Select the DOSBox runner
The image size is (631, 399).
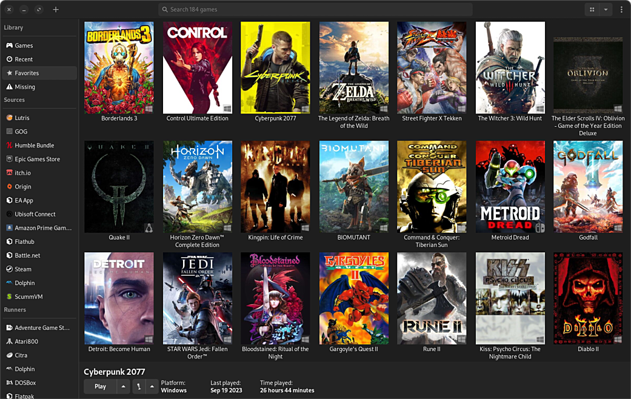pos(25,383)
